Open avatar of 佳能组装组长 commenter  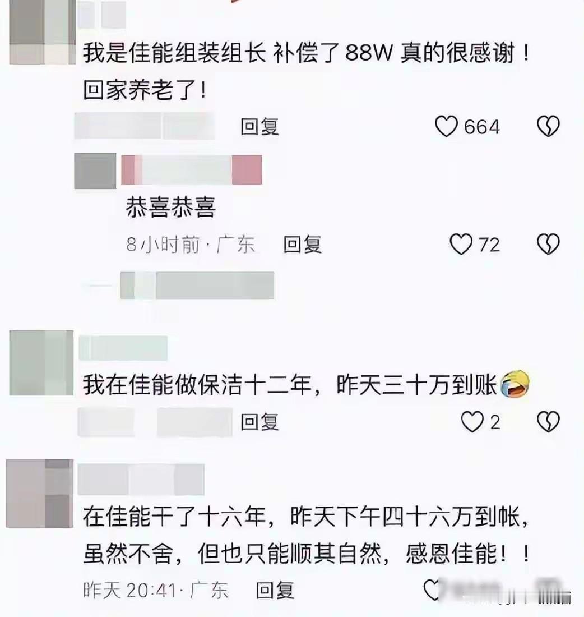pos(42,32)
